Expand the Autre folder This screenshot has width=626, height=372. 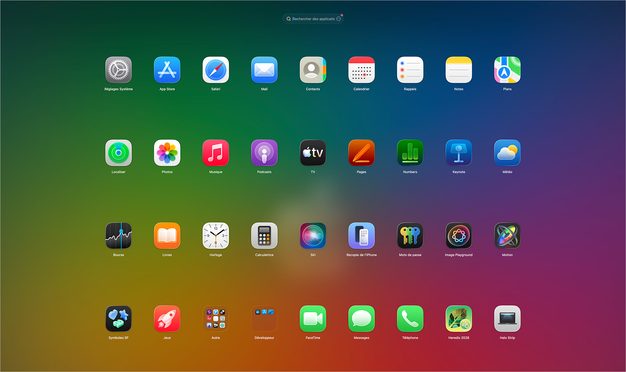click(x=216, y=318)
